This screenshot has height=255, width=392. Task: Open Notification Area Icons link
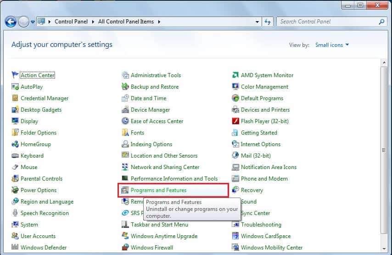pyautogui.click(x=269, y=167)
